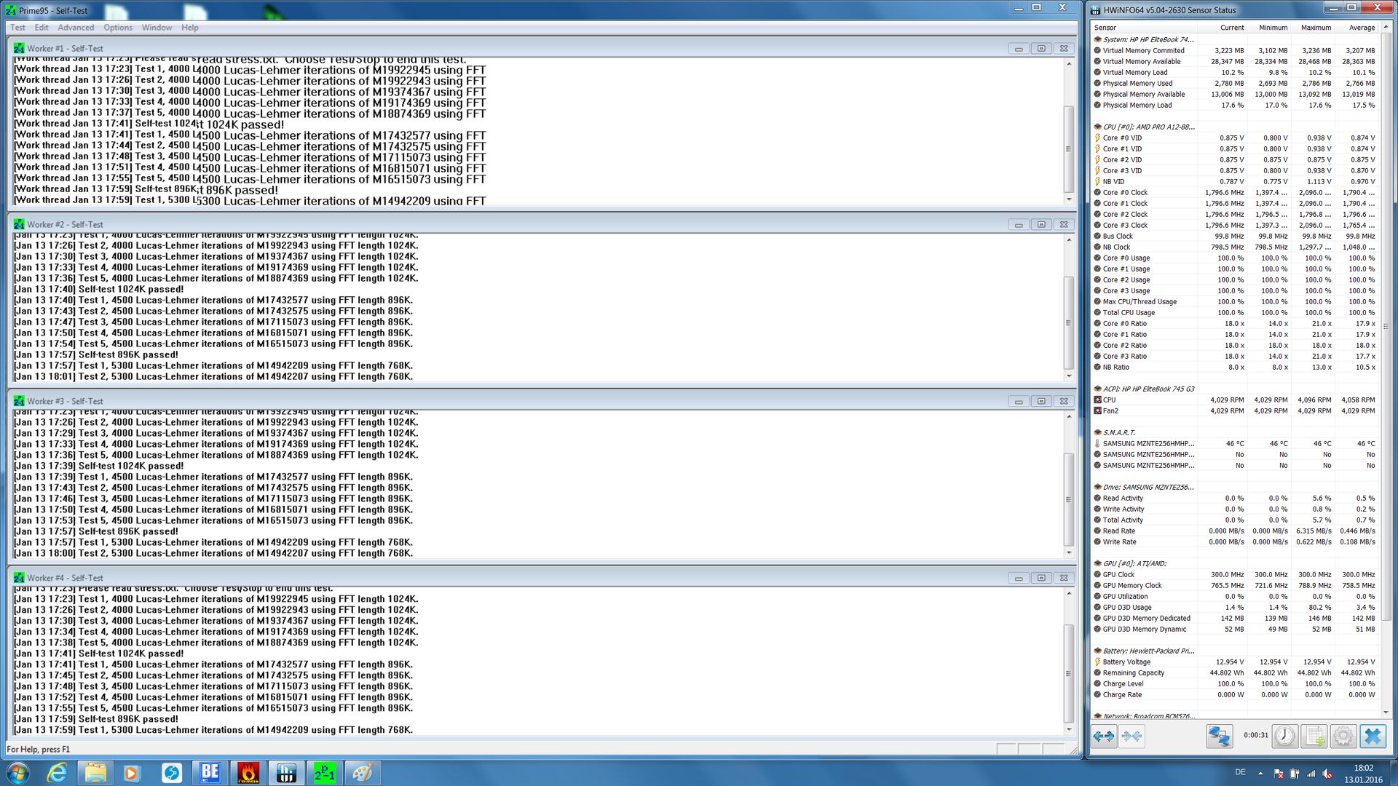1398x786 pixels.
Task: Click the expand sensor columns arrows button in HWiNFO
Action: 1104,736
